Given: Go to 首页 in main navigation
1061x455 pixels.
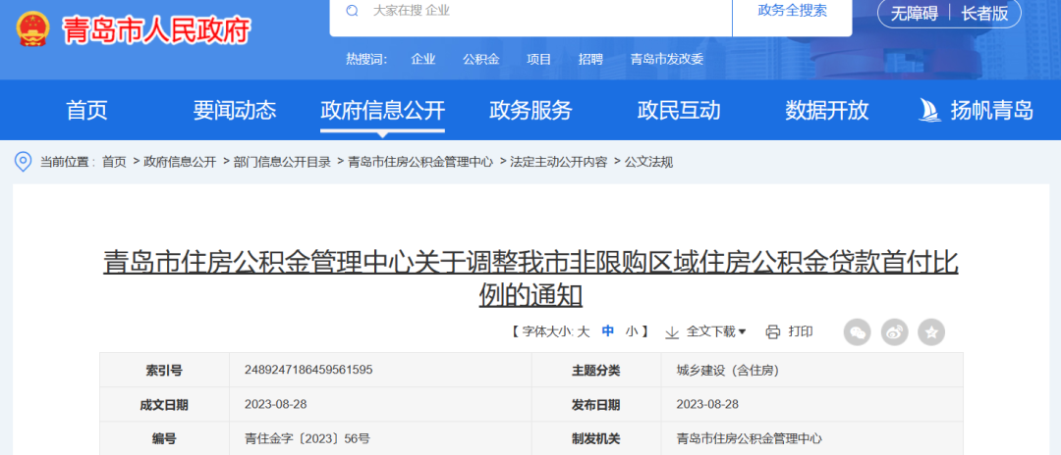Looking at the screenshot, I should 86,110.
